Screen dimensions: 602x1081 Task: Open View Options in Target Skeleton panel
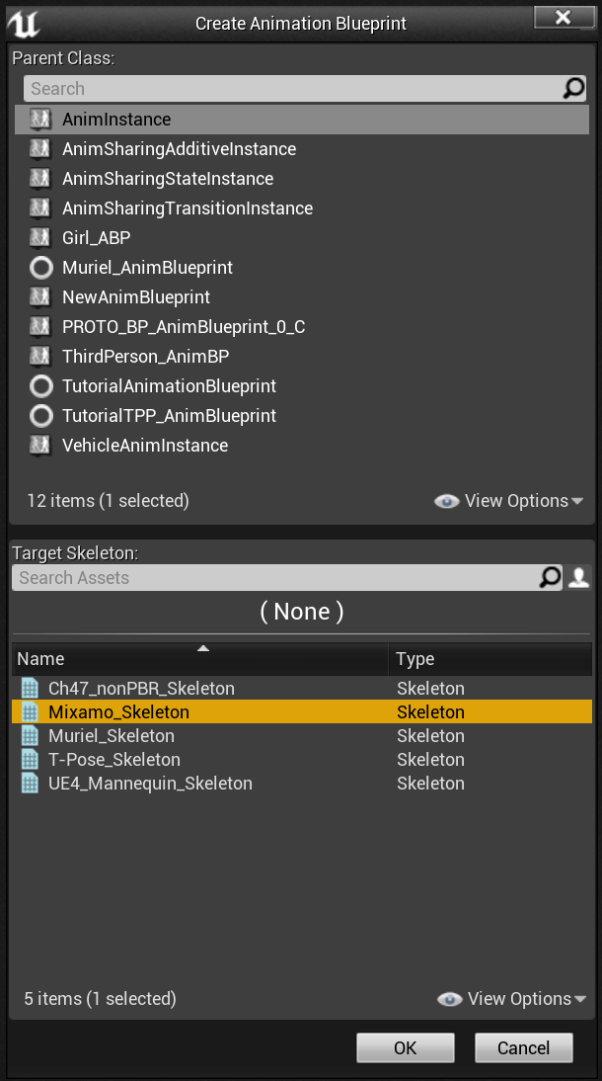point(512,999)
